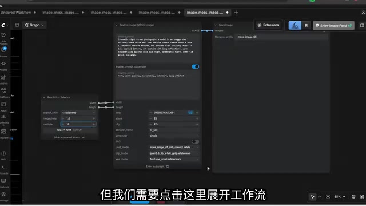The image size is (366, 206).
Task: Click fit view to canvas icon
Action: tap(328, 197)
